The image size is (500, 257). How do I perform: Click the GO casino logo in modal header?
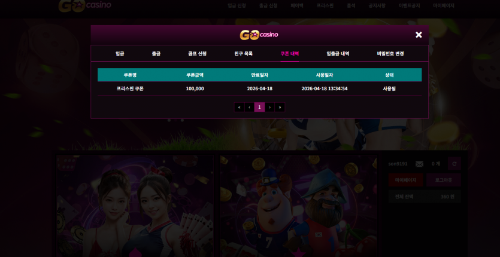click(x=259, y=35)
